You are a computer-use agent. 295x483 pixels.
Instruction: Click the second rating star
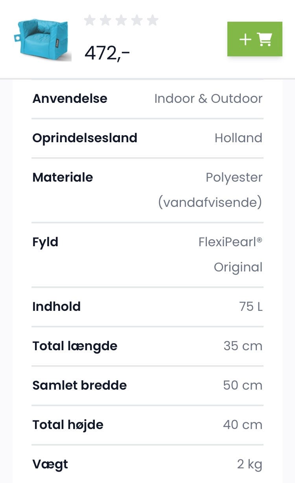[x=105, y=20]
